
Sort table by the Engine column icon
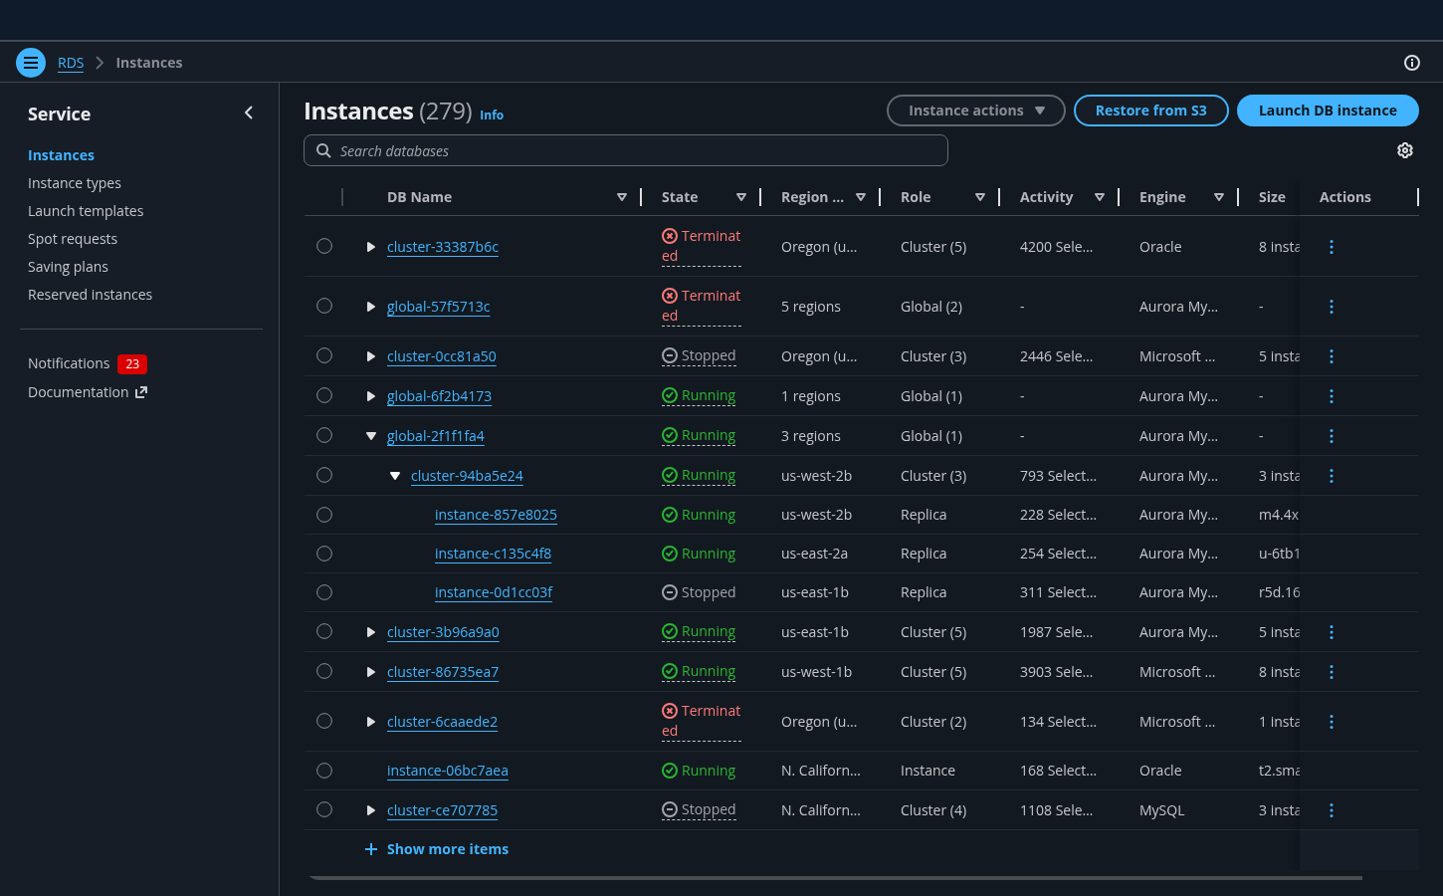point(1218,197)
